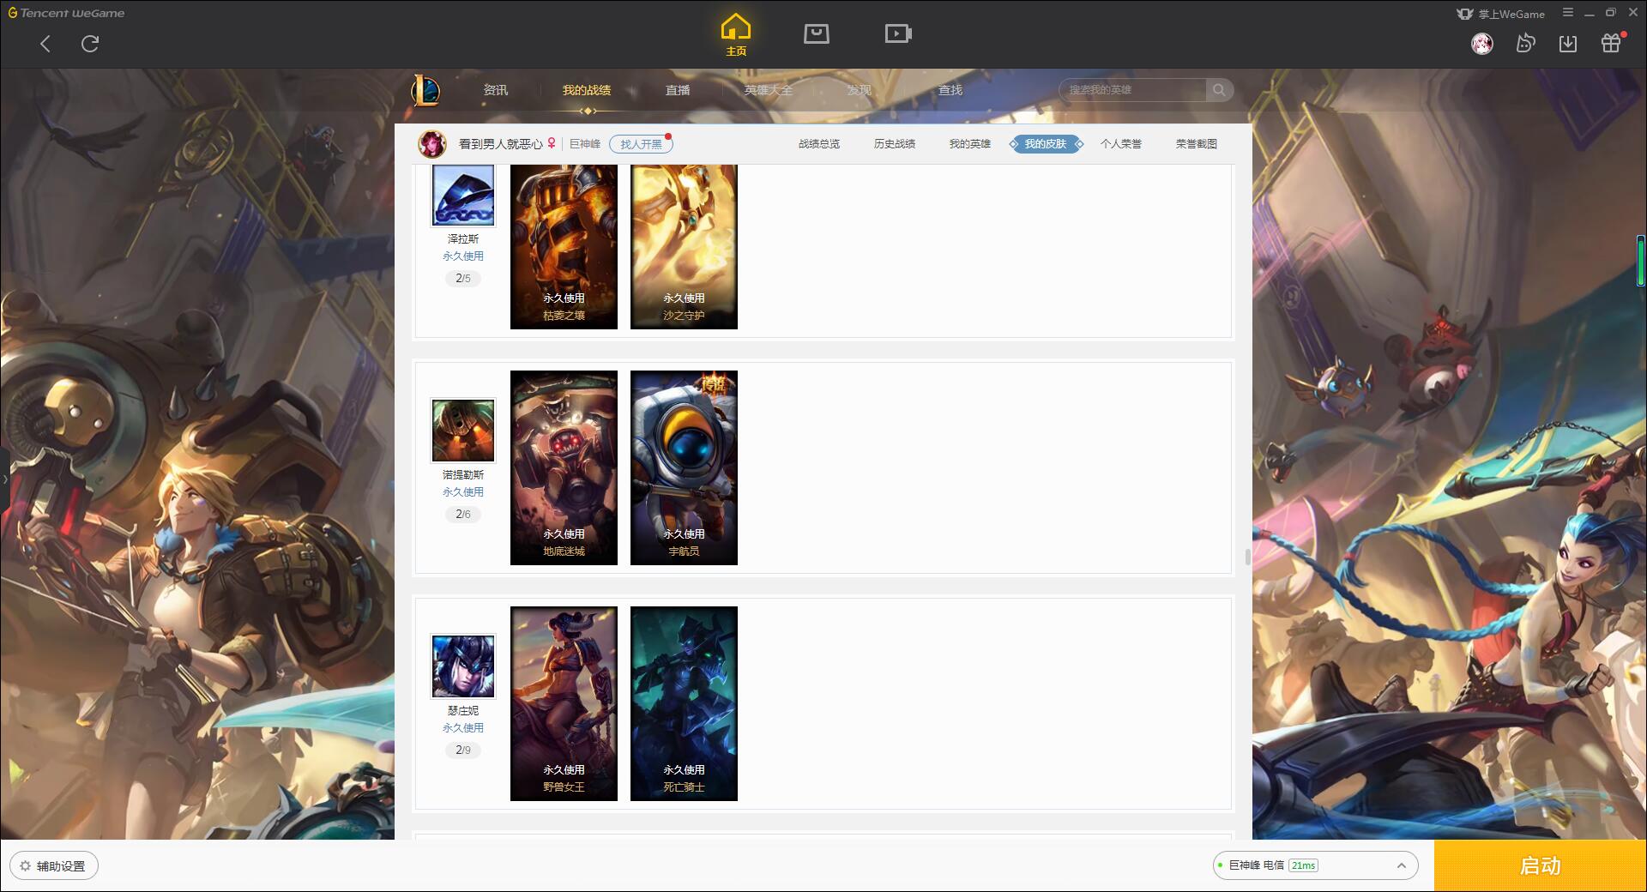Open the video/live icon in top bar
The width and height of the screenshot is (1647, 892).
[898, 33]
